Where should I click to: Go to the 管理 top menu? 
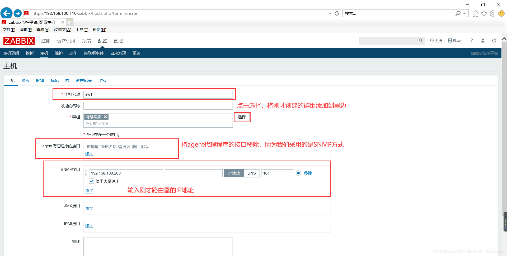(118, 41)
